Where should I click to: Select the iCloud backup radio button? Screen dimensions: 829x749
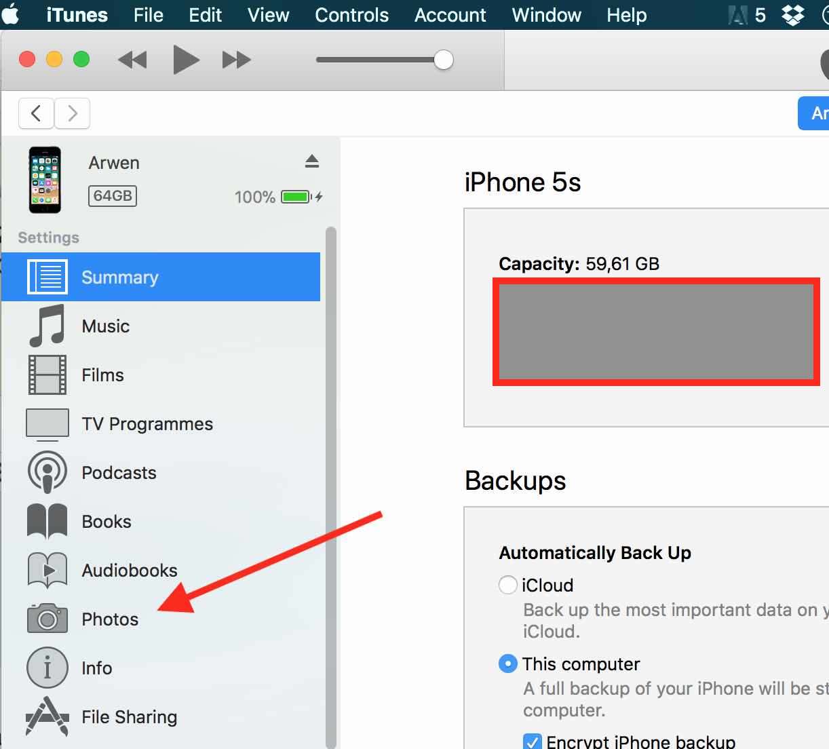click(508, 585)
